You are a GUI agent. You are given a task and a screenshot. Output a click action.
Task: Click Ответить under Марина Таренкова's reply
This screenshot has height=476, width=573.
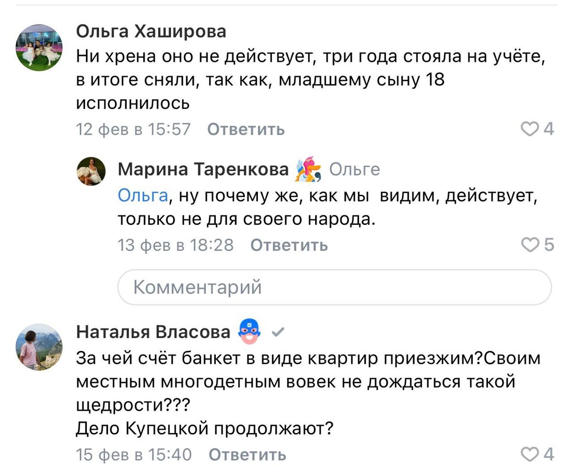(288, 245)
